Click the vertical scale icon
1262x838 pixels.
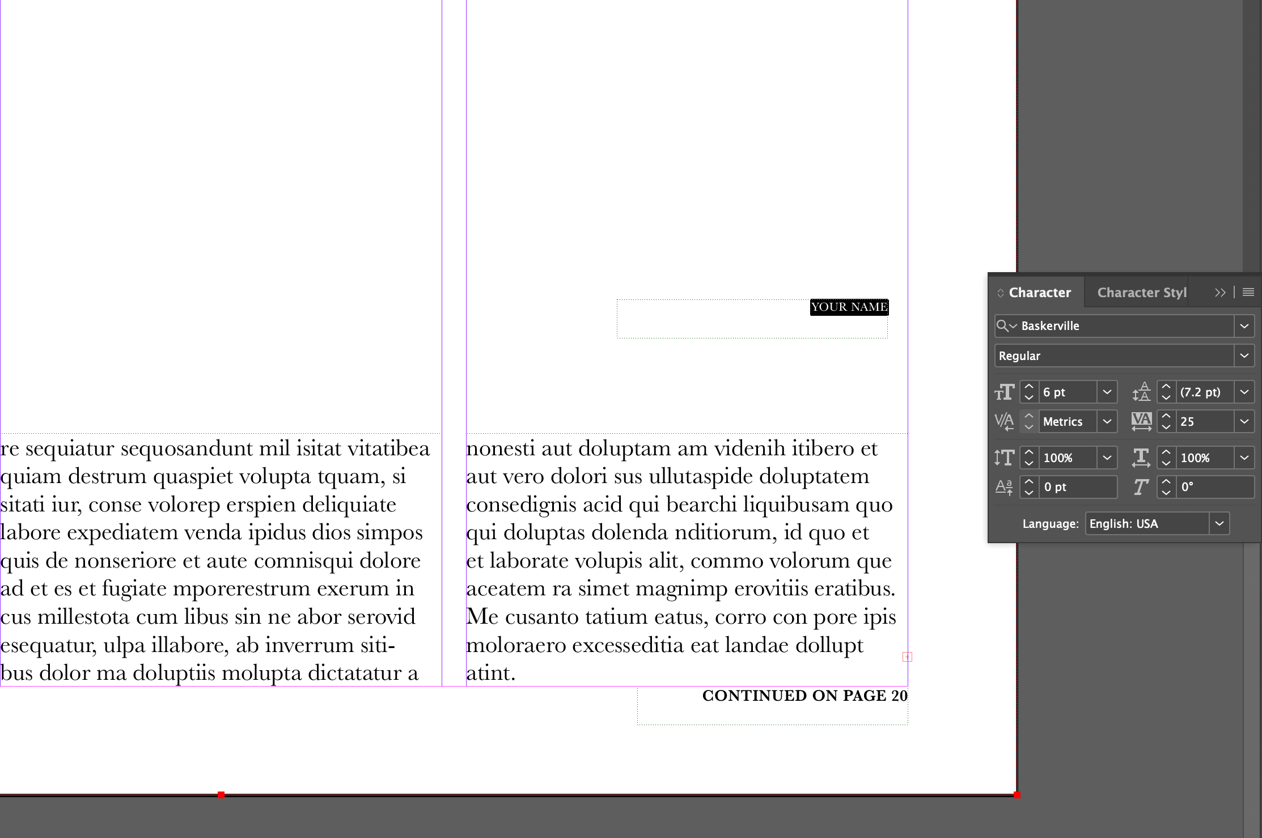pos(1004,458)
